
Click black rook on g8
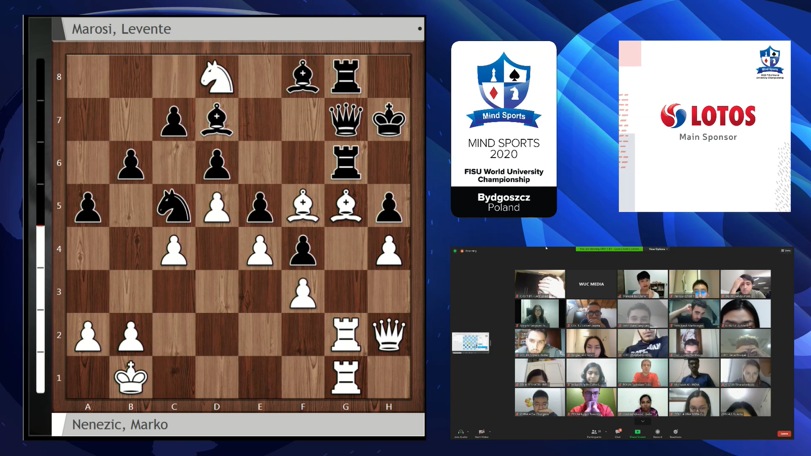pyautogui.click(x=346, y=77)
